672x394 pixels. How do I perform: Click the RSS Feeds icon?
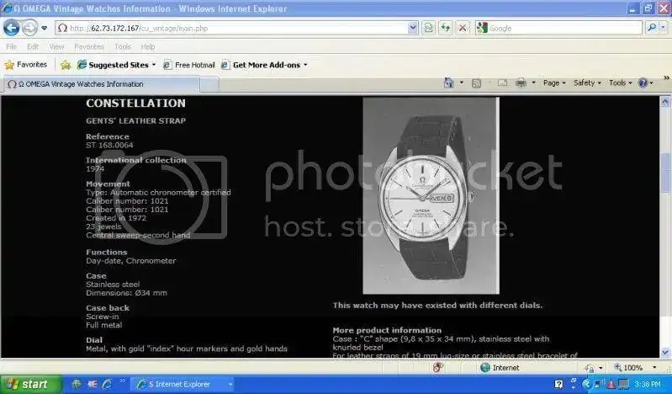(x=476, y=83)
